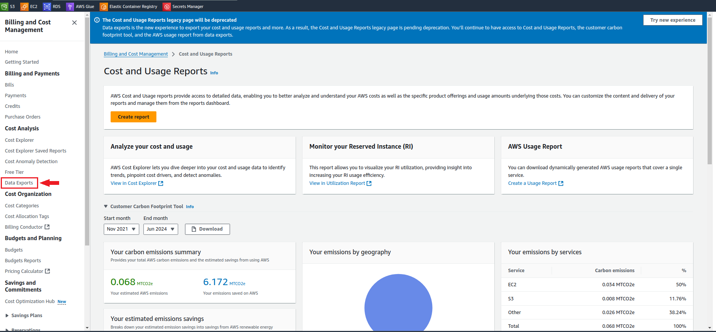Click the Billing and Cost Management breadcrumb link
716x332 pixels.
(136, 54)
